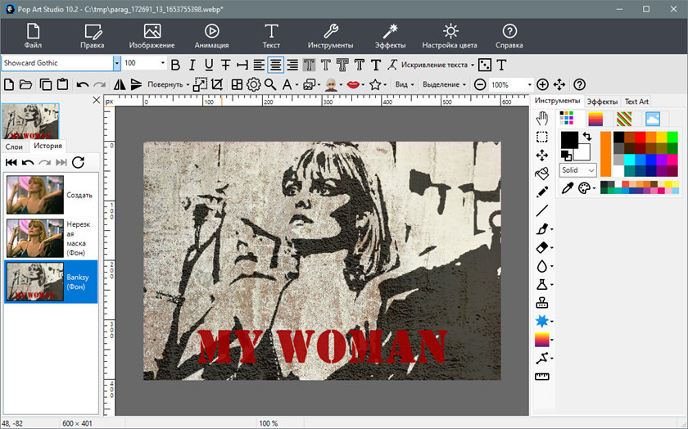688x429 pixels.
Task: Close the left side panel
Action: [97, 100]
